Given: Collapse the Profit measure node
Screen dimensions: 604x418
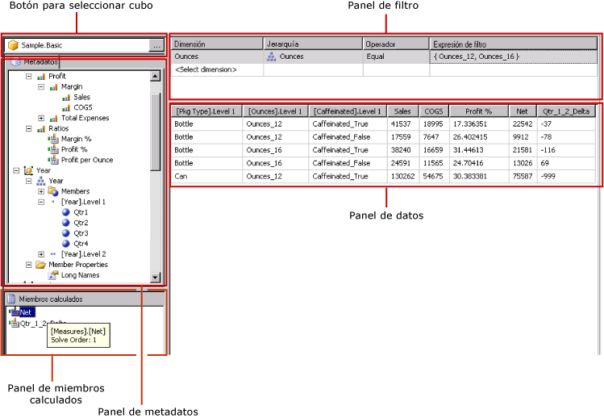Looking at the screenshot, I should (29, 77).
